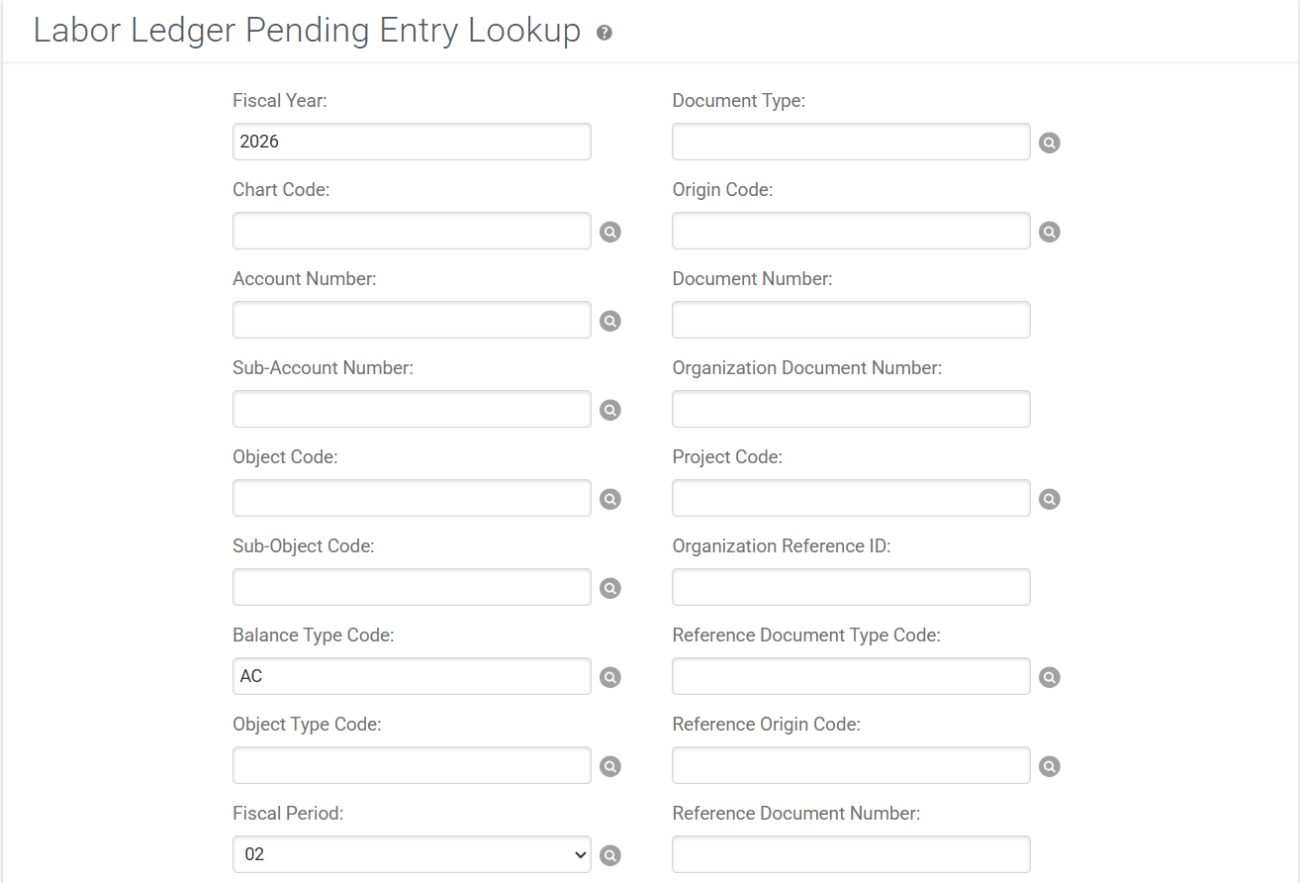Focus the Reference Document Number input

pyautogui.click(x=851, y=854)
